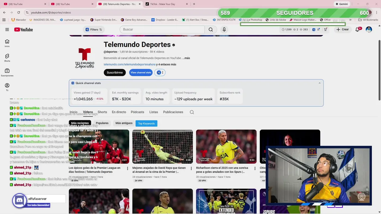The height and width of the screenshot is (214, 381).
Task: Open the options menu for the Richarlison video
Action: 255,168
